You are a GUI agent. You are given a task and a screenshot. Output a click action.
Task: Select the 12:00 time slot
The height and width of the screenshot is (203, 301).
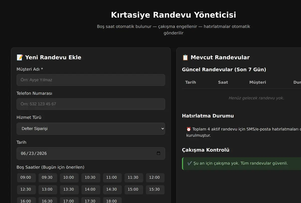point(155,178)
